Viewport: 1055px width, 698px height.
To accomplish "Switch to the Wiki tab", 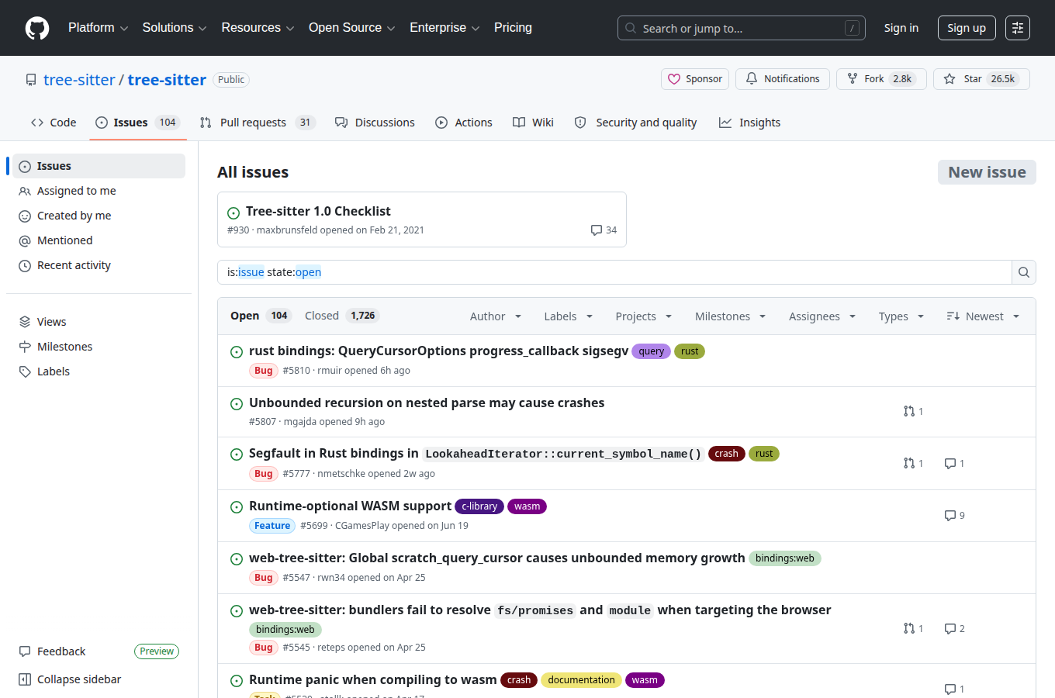I will point(533,123).
